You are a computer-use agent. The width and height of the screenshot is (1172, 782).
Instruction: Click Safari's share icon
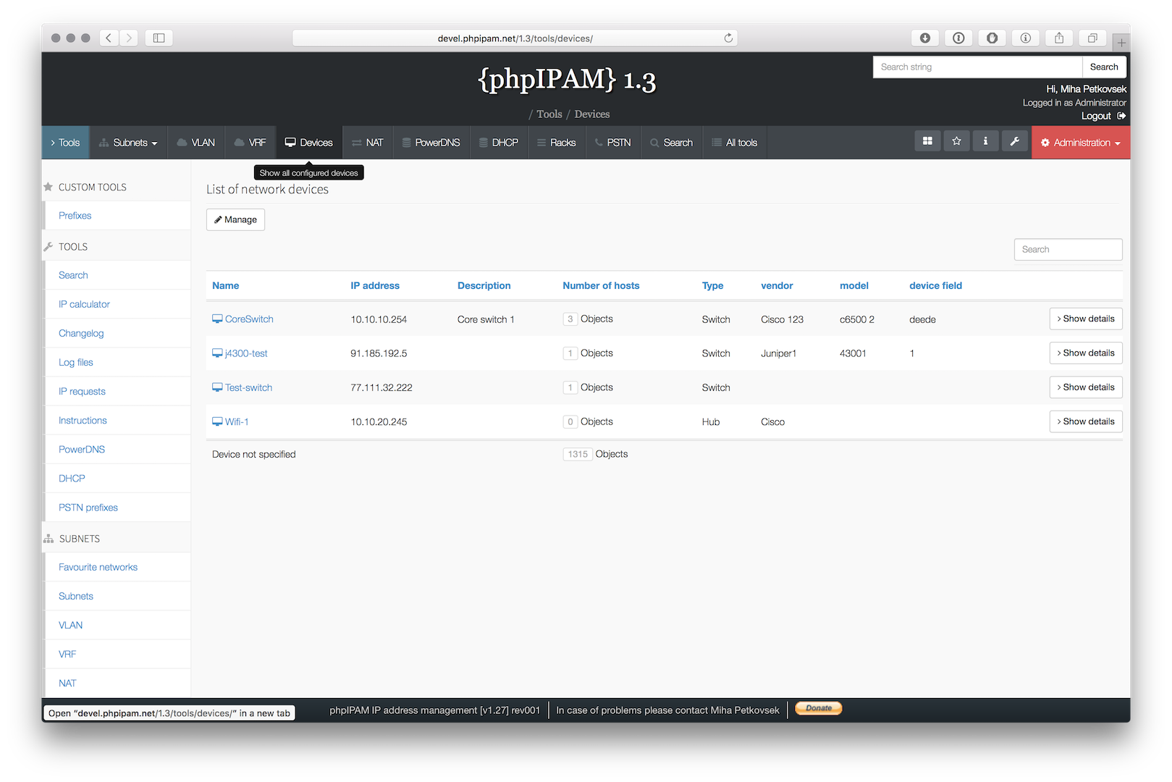(x=1059, y=38)
